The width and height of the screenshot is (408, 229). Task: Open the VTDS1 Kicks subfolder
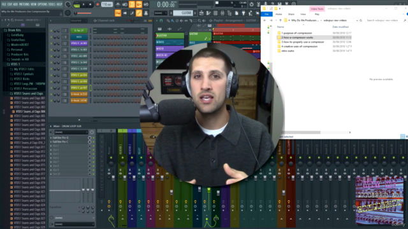[x=22, y=79]
